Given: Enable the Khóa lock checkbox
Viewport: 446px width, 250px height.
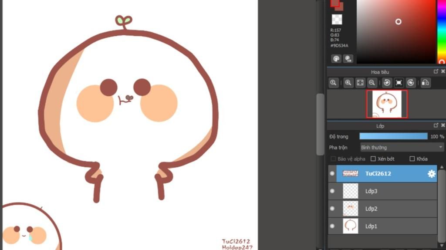Looking at the screenshot, I should 412,159.
